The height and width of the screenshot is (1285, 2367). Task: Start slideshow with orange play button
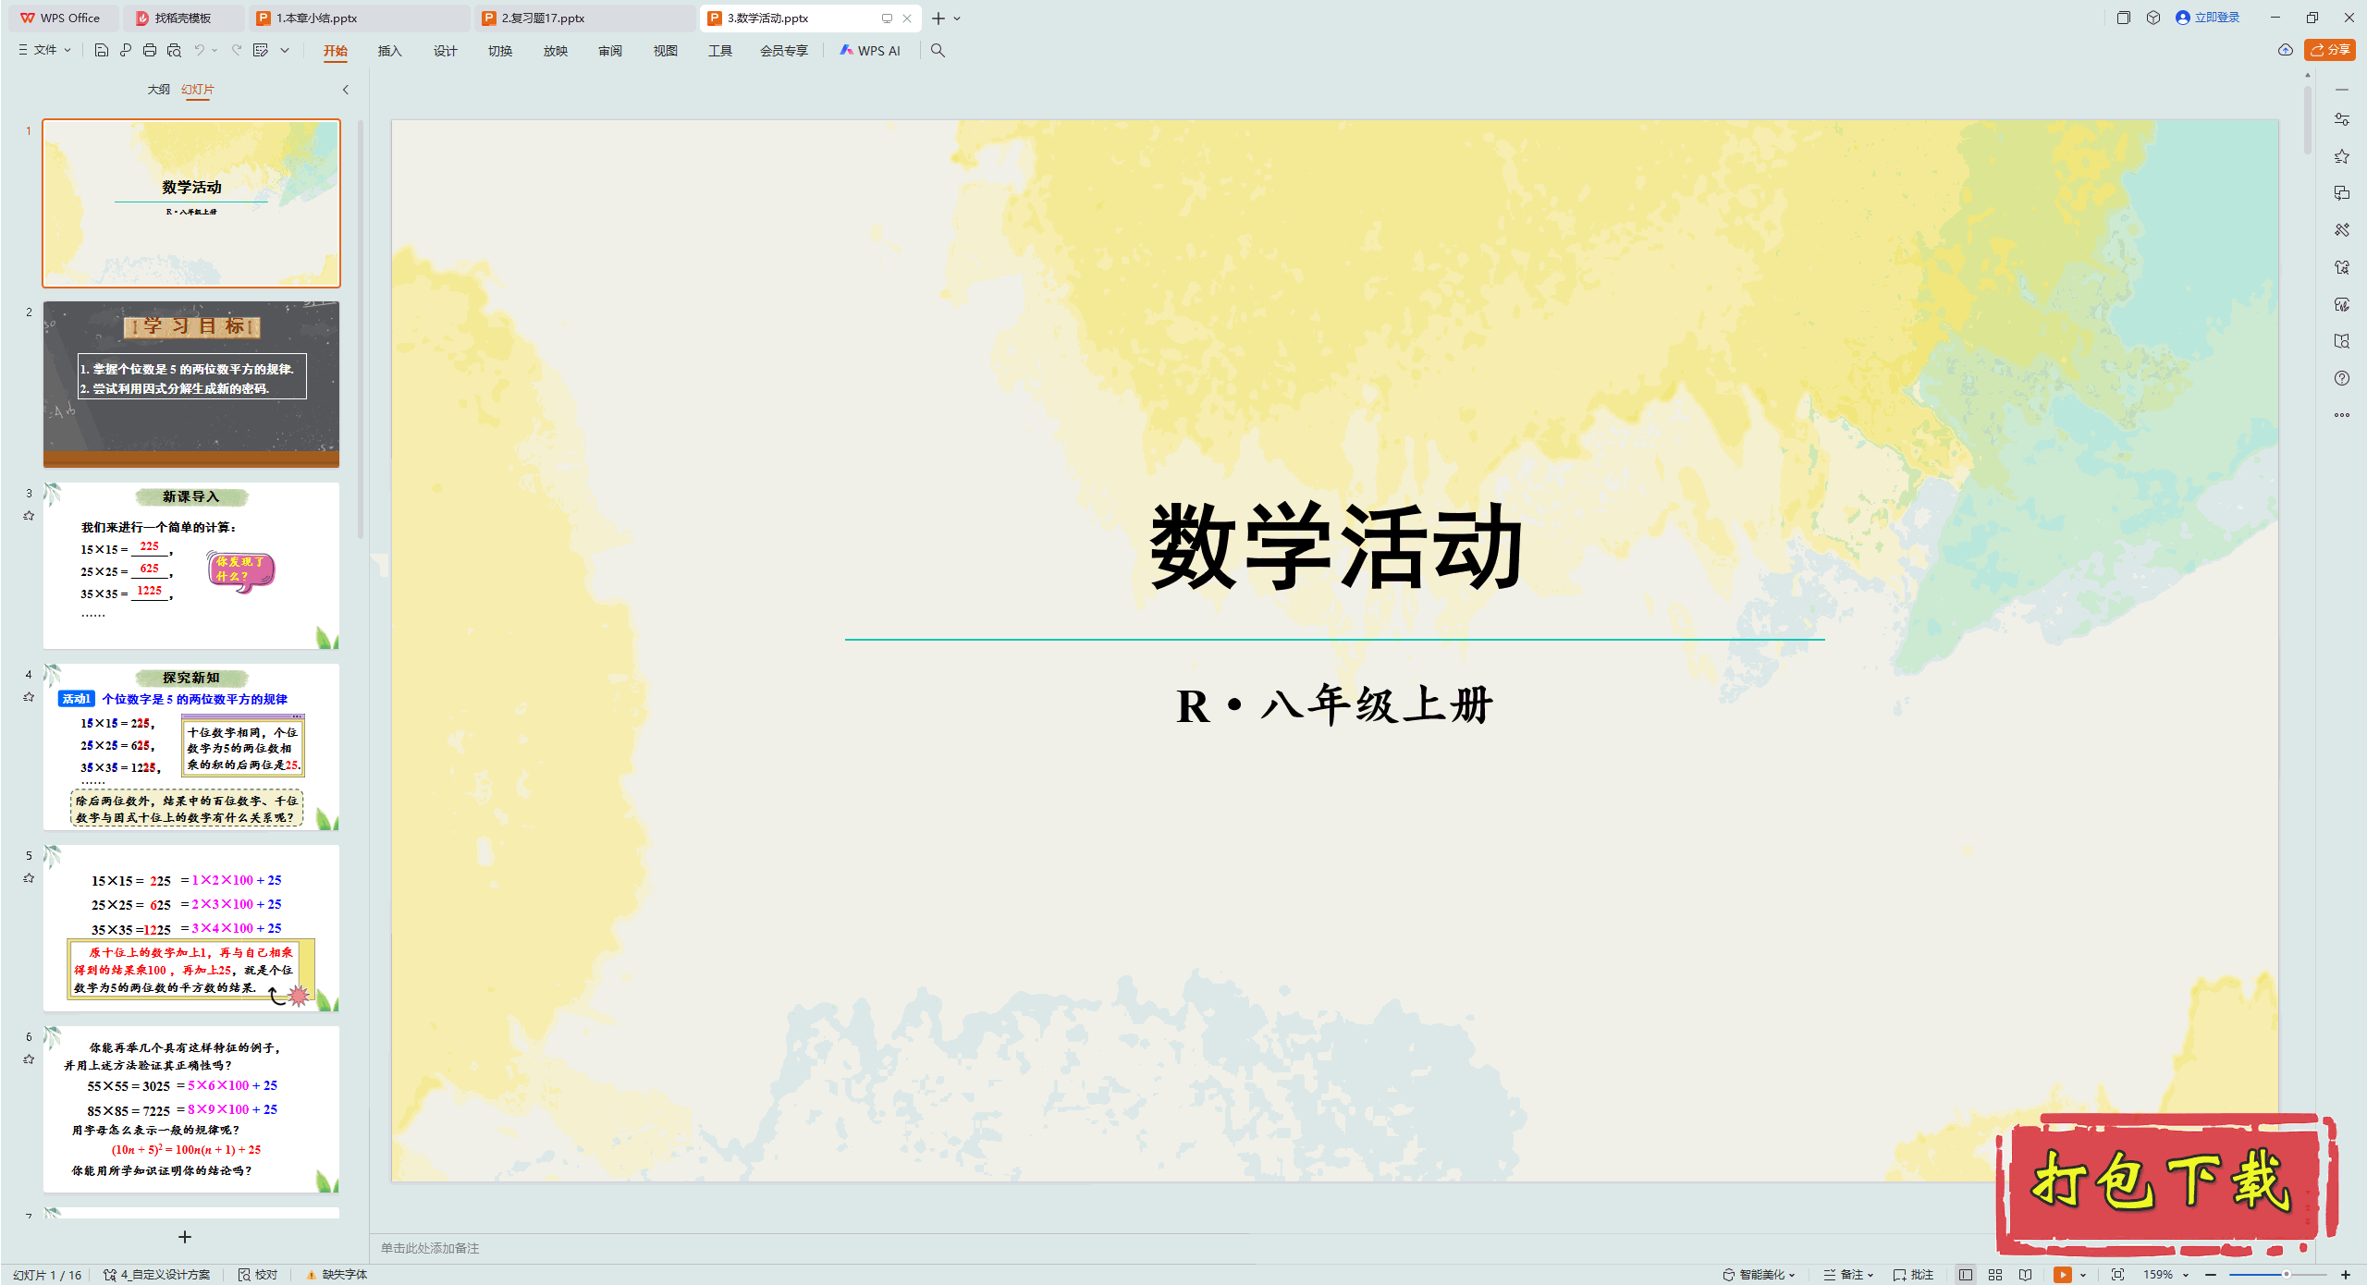click(x=2063, y=1274)
